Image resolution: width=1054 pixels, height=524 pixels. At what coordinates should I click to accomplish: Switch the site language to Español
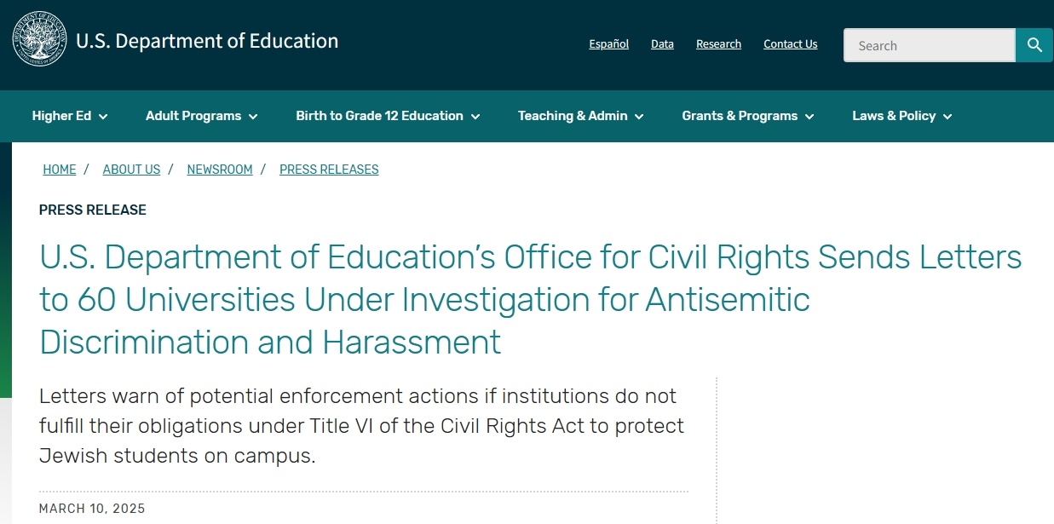click(608, 44)
